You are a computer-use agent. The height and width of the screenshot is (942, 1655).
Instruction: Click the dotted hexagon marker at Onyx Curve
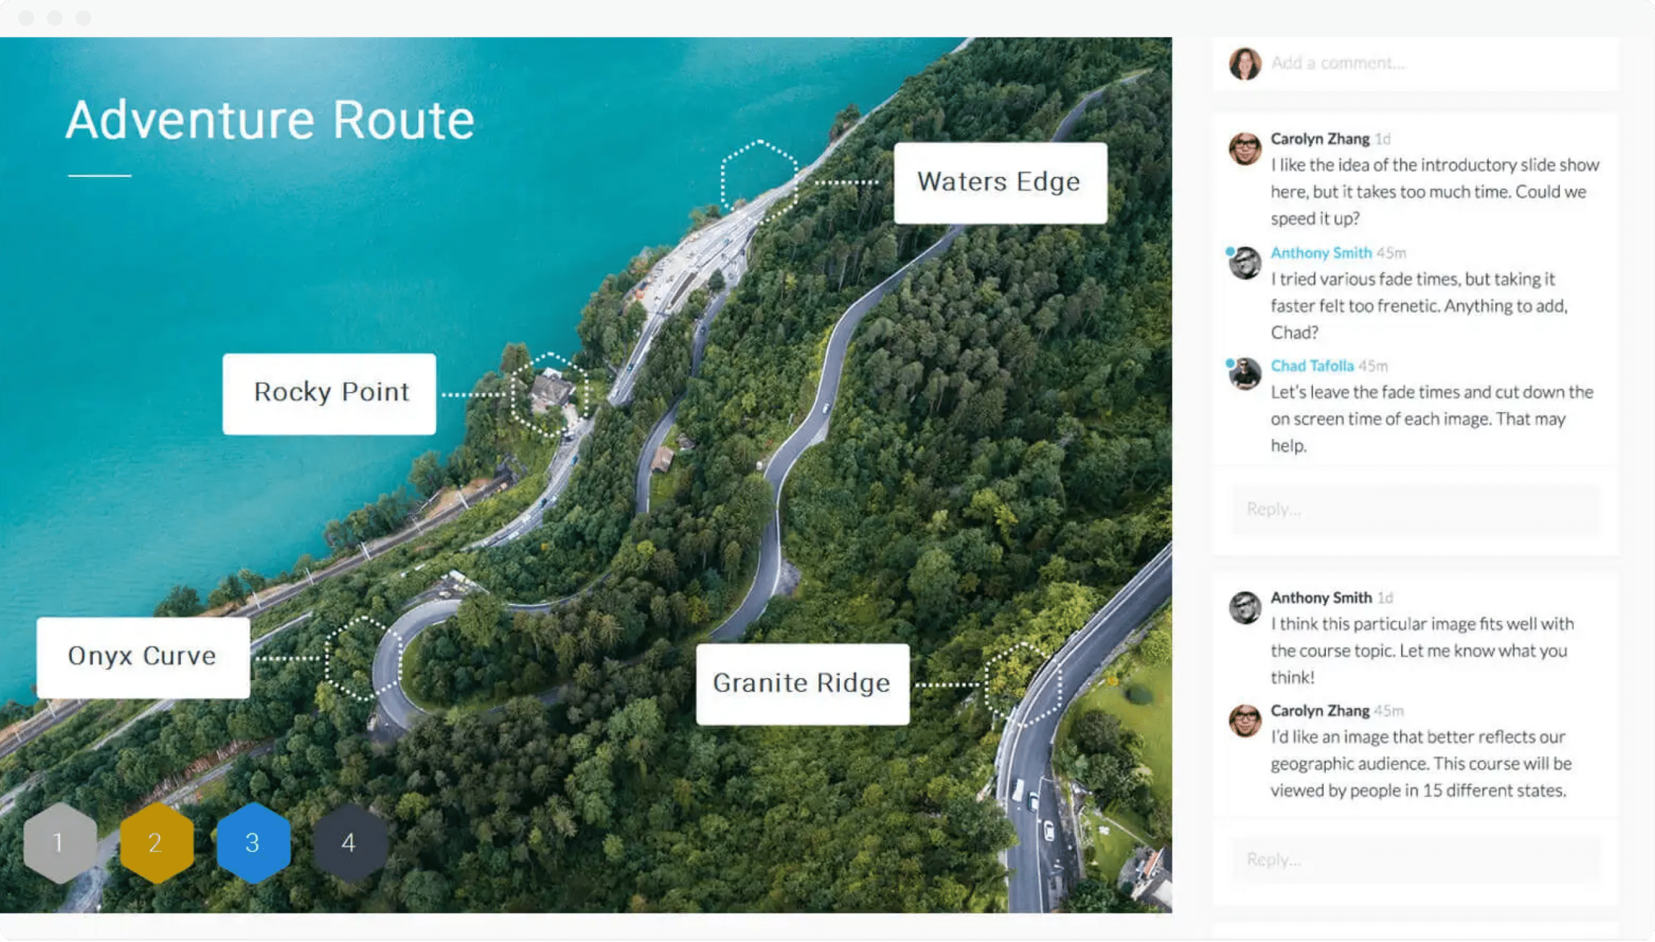[x=363, y=659]
